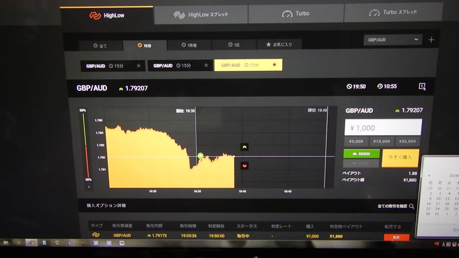
Task: Click the 10:55 remaining time clock icon
Action: (380, 86)
